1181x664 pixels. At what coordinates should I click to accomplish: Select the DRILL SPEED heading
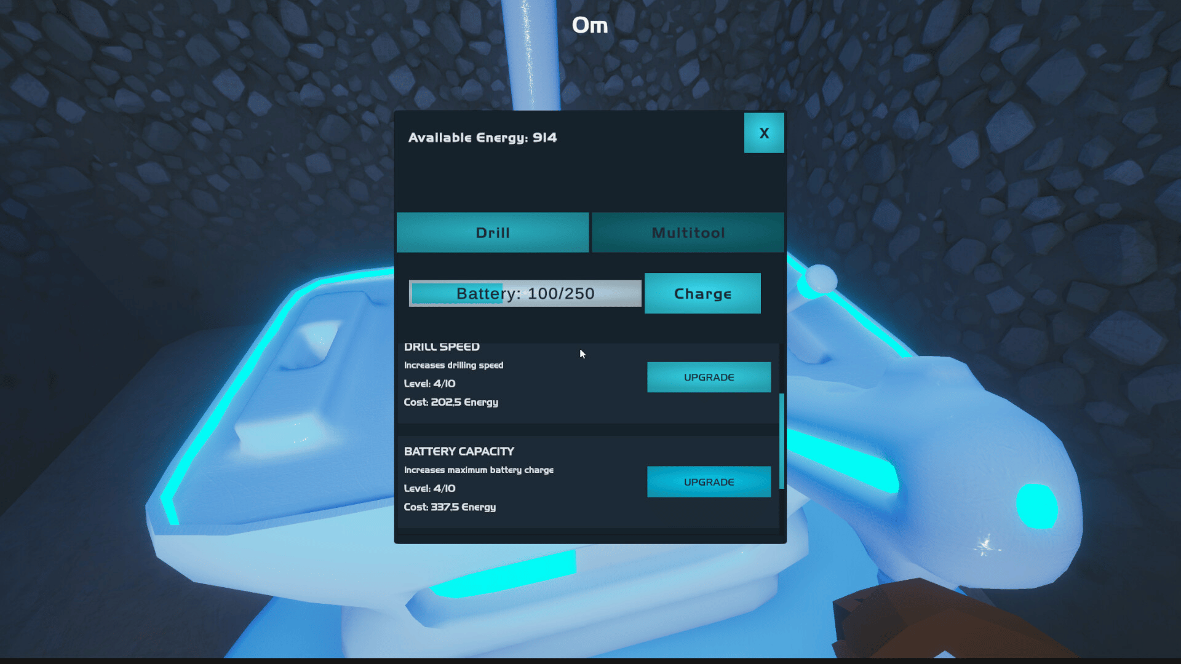(x=442, y=347)
